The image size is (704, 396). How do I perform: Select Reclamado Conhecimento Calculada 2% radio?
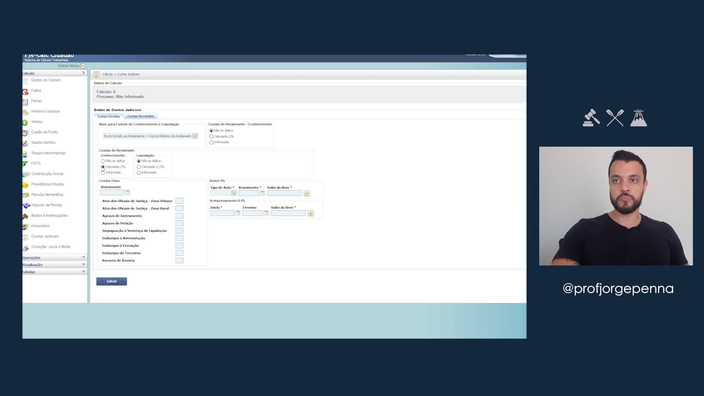click(103, 167)
